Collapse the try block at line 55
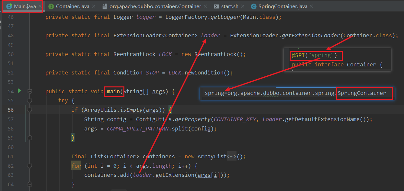The width and height of the screenshot is (404, 191). pyautogui.click(x=30, y=101)
